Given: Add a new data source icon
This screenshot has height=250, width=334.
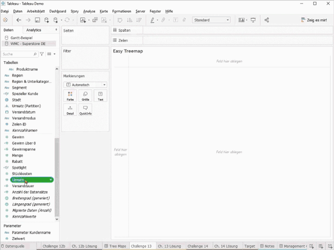Looking at the screenshot, I should click(46, 20).
